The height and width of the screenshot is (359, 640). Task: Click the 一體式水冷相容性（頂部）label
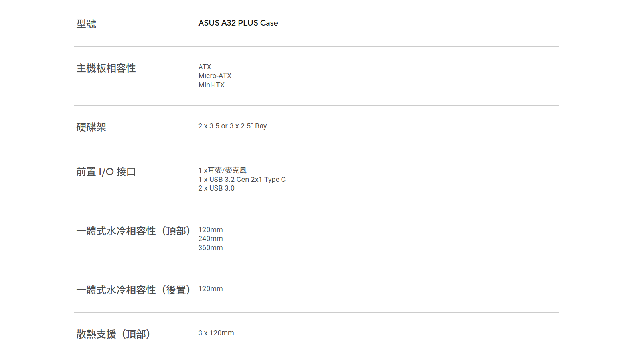pos(134,231)
